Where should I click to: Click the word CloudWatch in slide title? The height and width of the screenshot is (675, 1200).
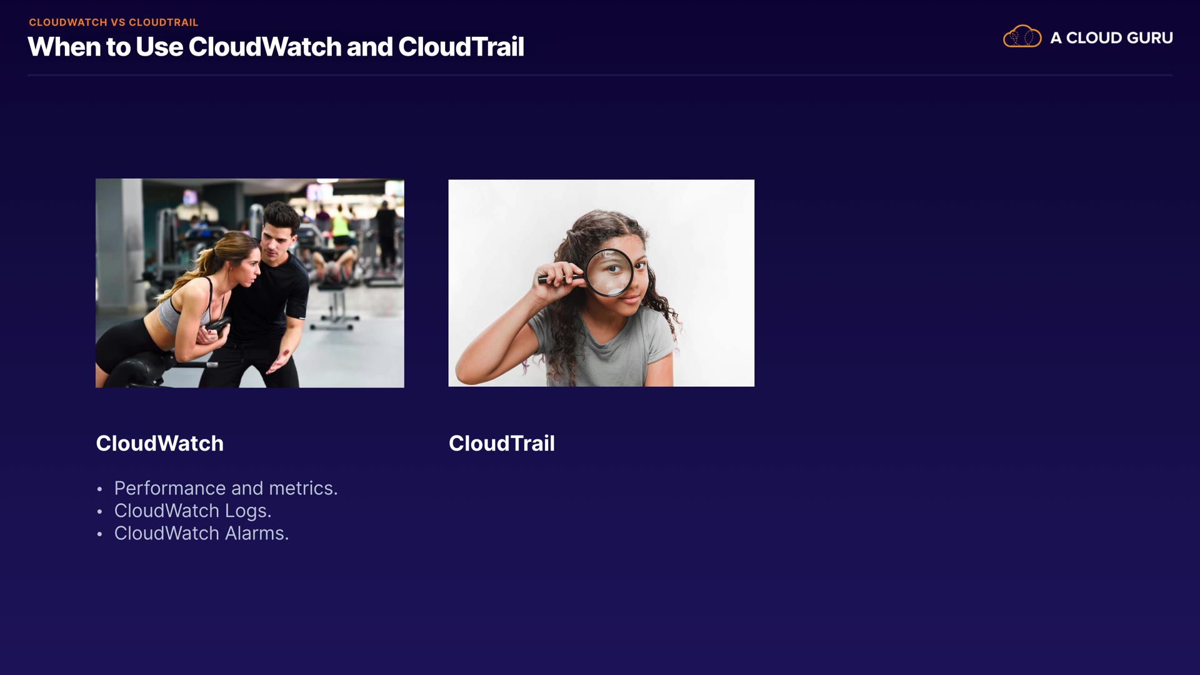pos(265,47)
